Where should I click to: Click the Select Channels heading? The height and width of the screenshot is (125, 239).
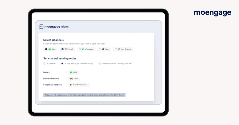[x=53, y=40]
